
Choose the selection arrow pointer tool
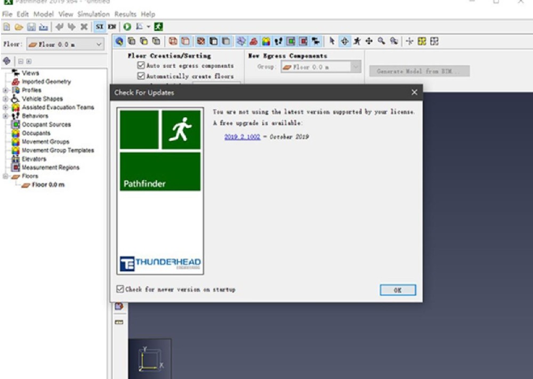[332, 42]
